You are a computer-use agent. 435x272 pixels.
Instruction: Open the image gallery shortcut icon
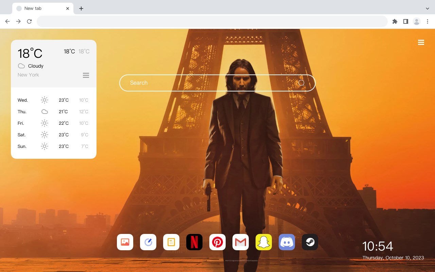[125, 242]
